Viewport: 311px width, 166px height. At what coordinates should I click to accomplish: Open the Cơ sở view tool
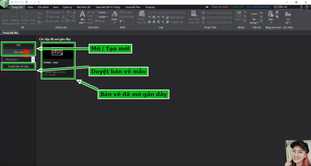click(x=288, y=18)
